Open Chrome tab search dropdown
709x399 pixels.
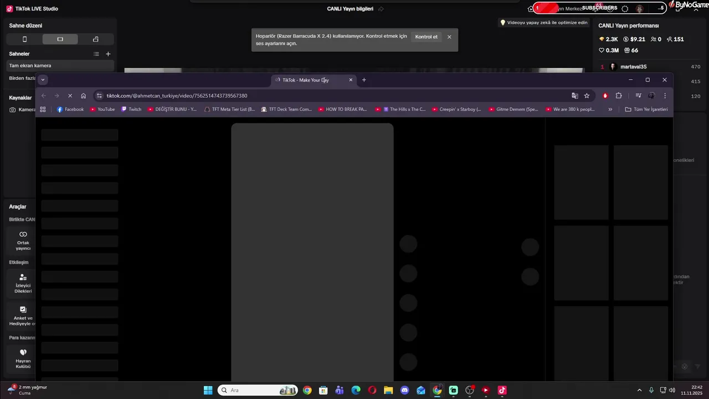[x=43, y=80]
